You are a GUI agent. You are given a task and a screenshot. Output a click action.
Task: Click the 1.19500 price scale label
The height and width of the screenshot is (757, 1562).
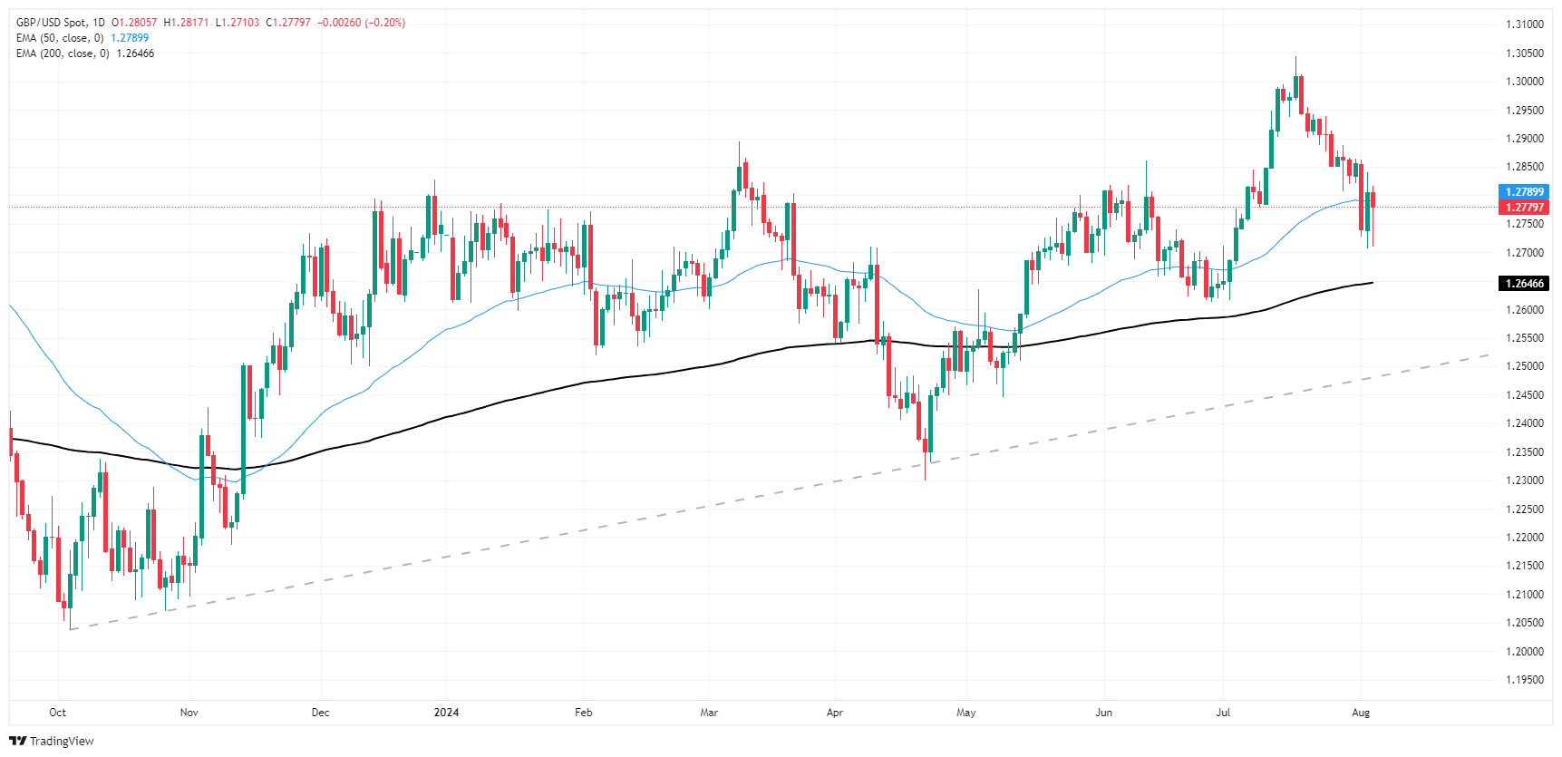coord(1524,680)
